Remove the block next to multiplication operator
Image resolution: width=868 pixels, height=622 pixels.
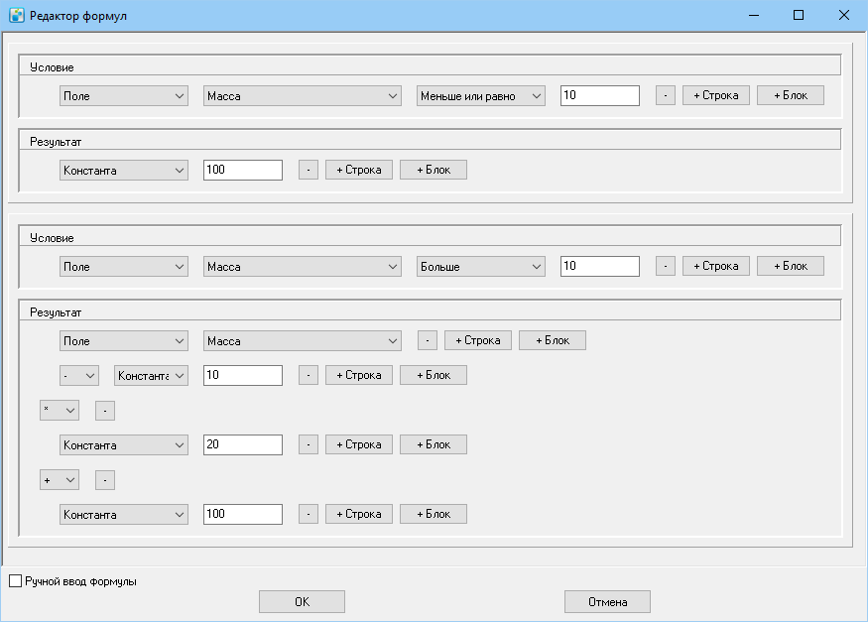tap(105, 411)
